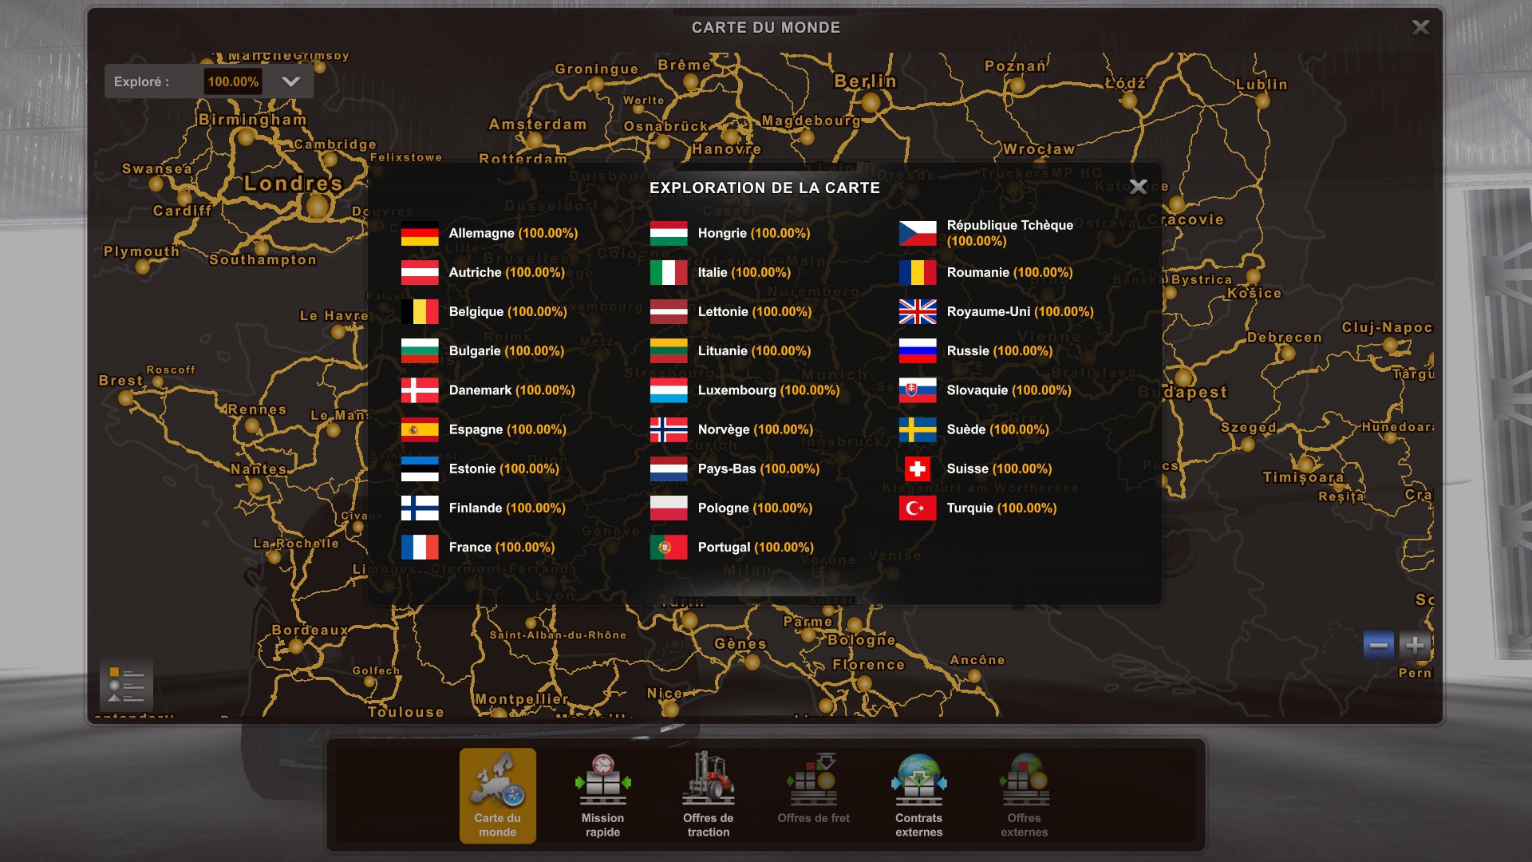Image resolution: width=1532 pixels, height=862 pixels.
Task: Open Offres de traction tab
Action: click(708, 795)
